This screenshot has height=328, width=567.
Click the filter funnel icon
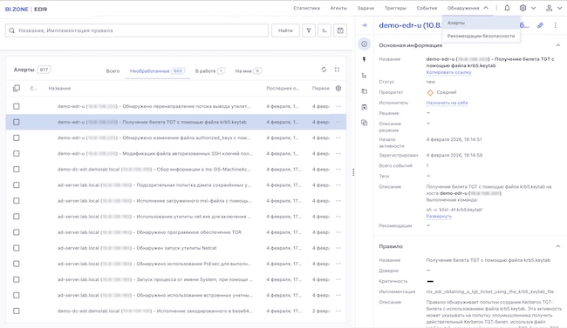(x=309, y=30)
